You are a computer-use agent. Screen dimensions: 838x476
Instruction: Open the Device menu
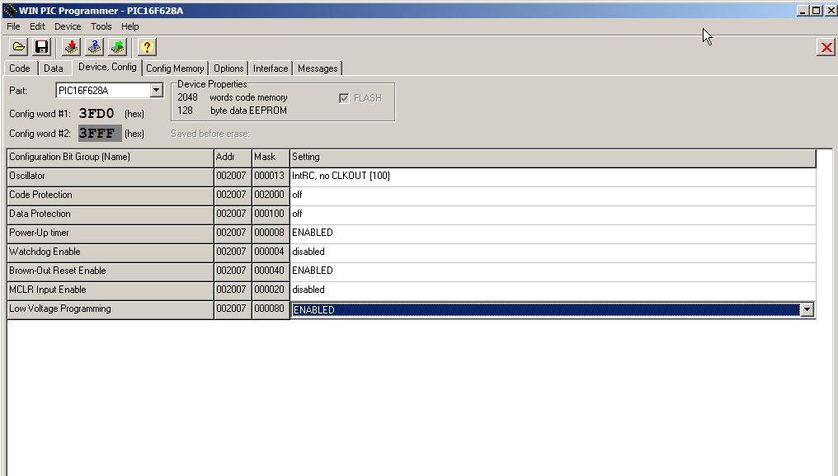coord(68,26)
